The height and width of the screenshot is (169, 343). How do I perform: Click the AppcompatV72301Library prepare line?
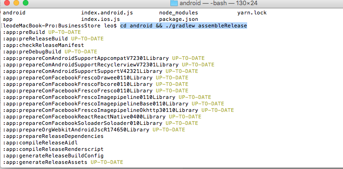click(104, 58)
